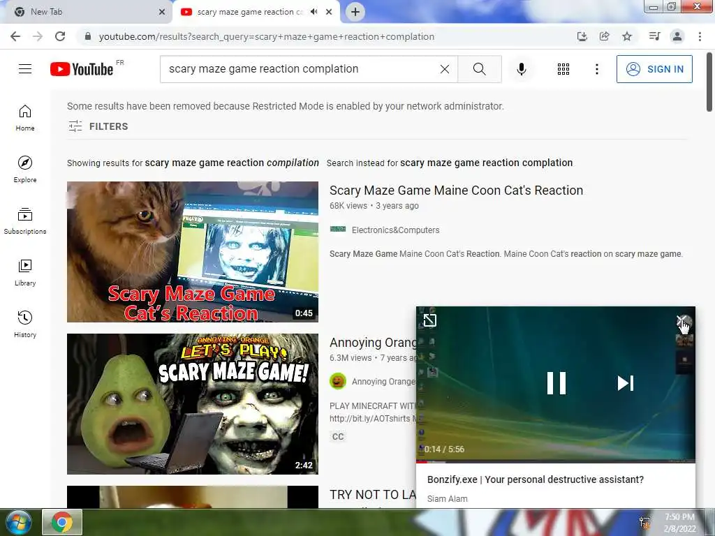Click the YouTube search input field
This screenshot has width=715, height=536.
tap(301, 69)
